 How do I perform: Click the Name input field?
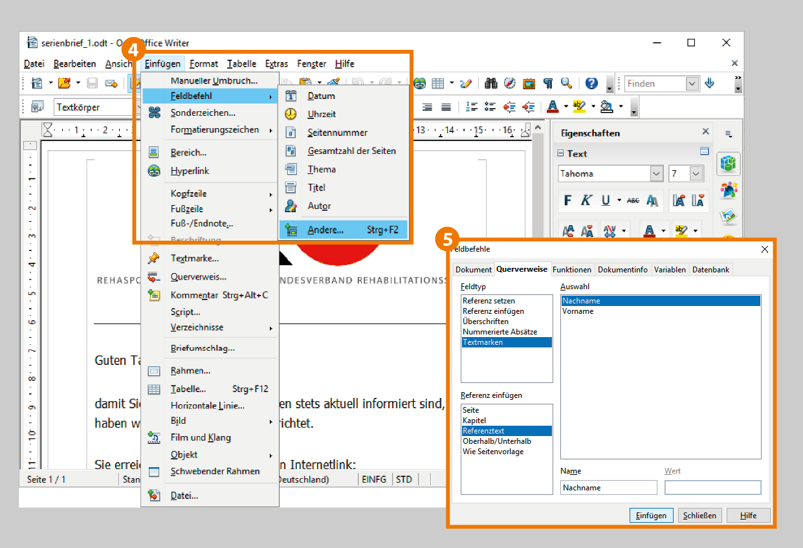click(x=608, y=488)
